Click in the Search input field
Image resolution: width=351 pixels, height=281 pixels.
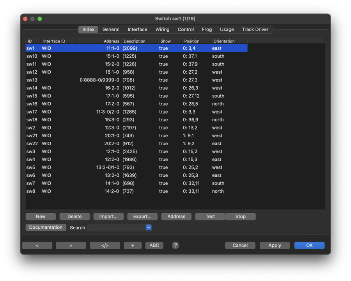[116, 228]
